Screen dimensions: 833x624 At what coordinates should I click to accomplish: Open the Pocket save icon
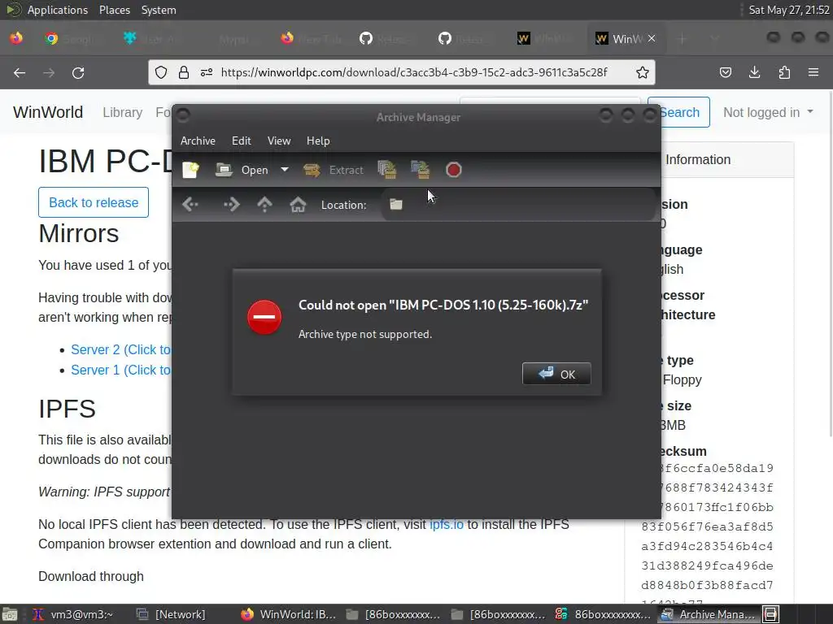pos(725,72)
